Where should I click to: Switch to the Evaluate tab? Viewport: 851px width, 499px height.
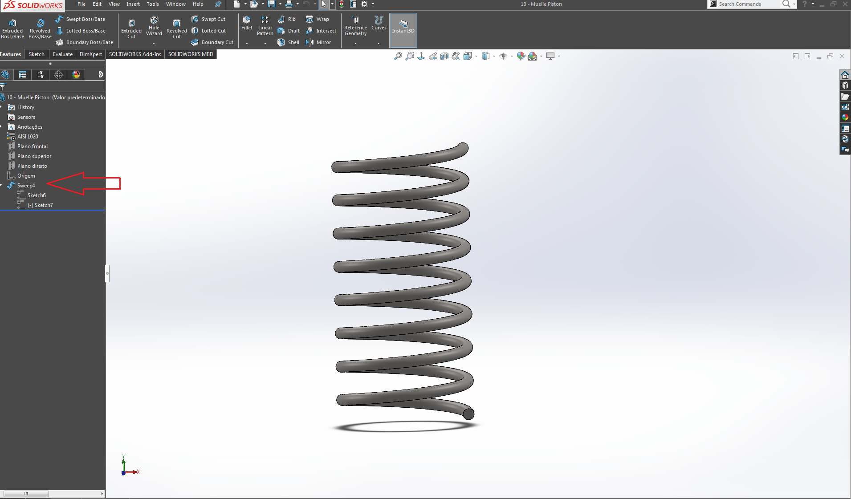(x=62, y=54)
